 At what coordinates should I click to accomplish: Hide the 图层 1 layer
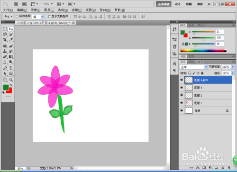click(x=182, y=103)
